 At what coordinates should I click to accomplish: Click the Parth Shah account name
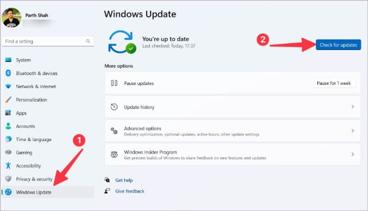pyautogui.click(x=37, y=15)
